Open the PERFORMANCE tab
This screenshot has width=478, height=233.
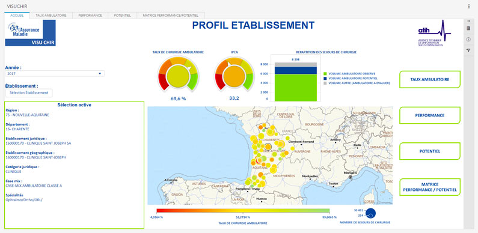[90, 15]
